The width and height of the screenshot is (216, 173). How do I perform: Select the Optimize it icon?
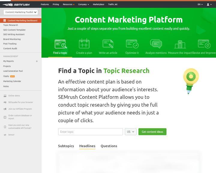point(132,44)
